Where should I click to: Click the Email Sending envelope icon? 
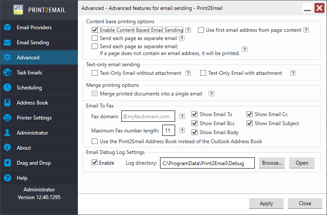click(7, 43)
